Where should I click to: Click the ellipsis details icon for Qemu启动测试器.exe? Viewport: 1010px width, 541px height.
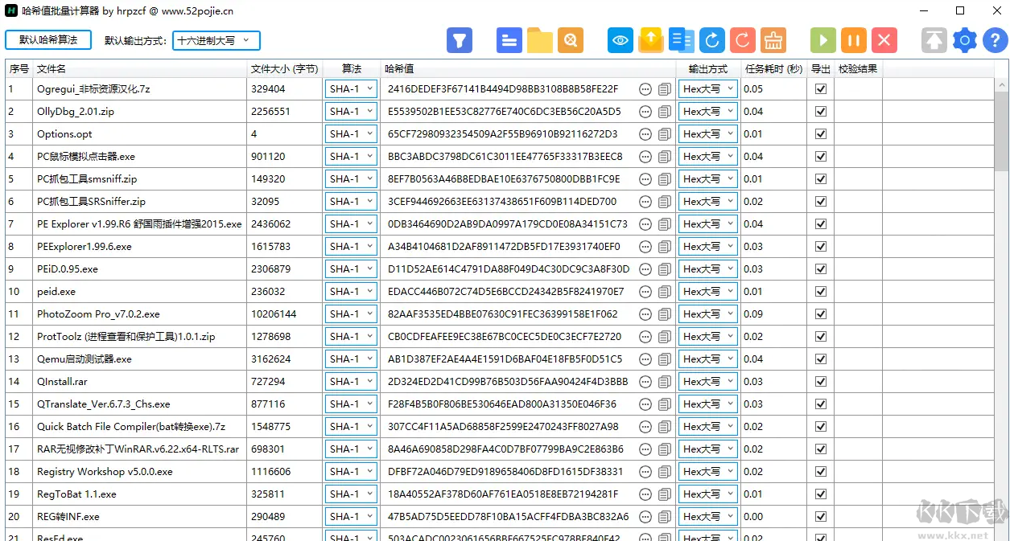pyautogui.click(x=645, y=359)
